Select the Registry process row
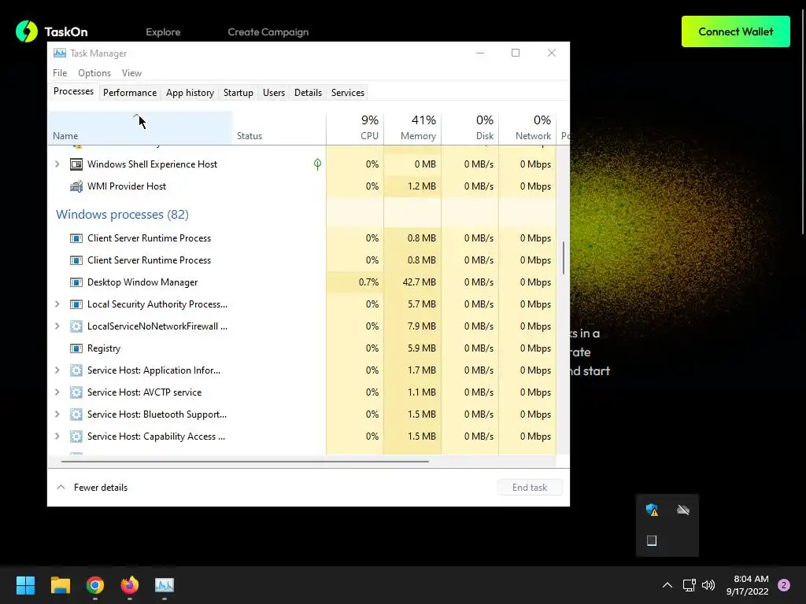 click(302, 348)
